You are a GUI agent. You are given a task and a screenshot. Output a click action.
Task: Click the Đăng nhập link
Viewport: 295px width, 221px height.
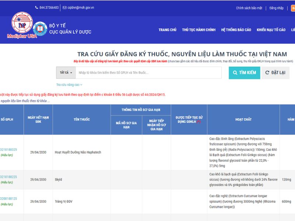[276, 8]
